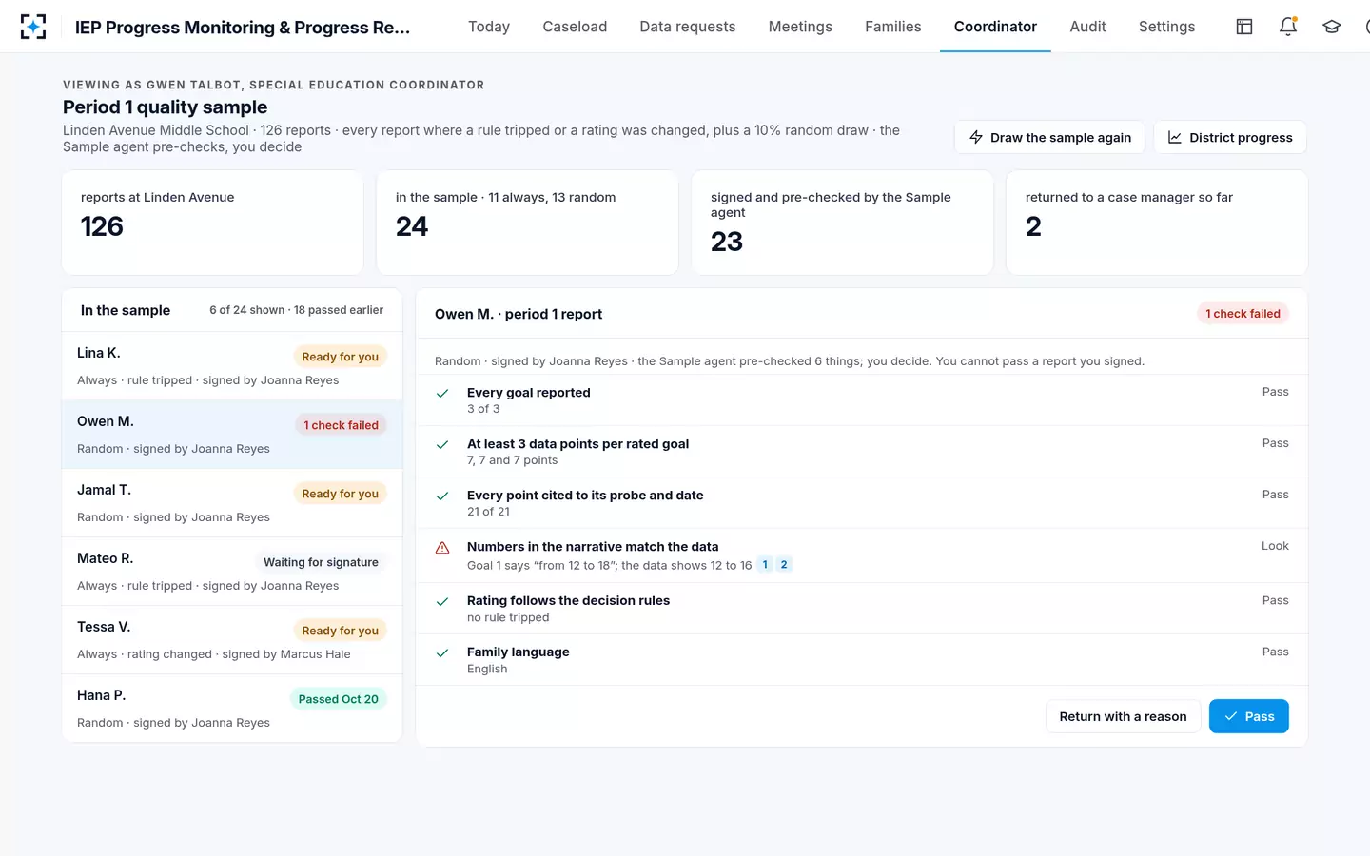The width and height of the screenshot is (1370, 856).
Task: Open data citation 1 badge
Action: pos(765,565)
